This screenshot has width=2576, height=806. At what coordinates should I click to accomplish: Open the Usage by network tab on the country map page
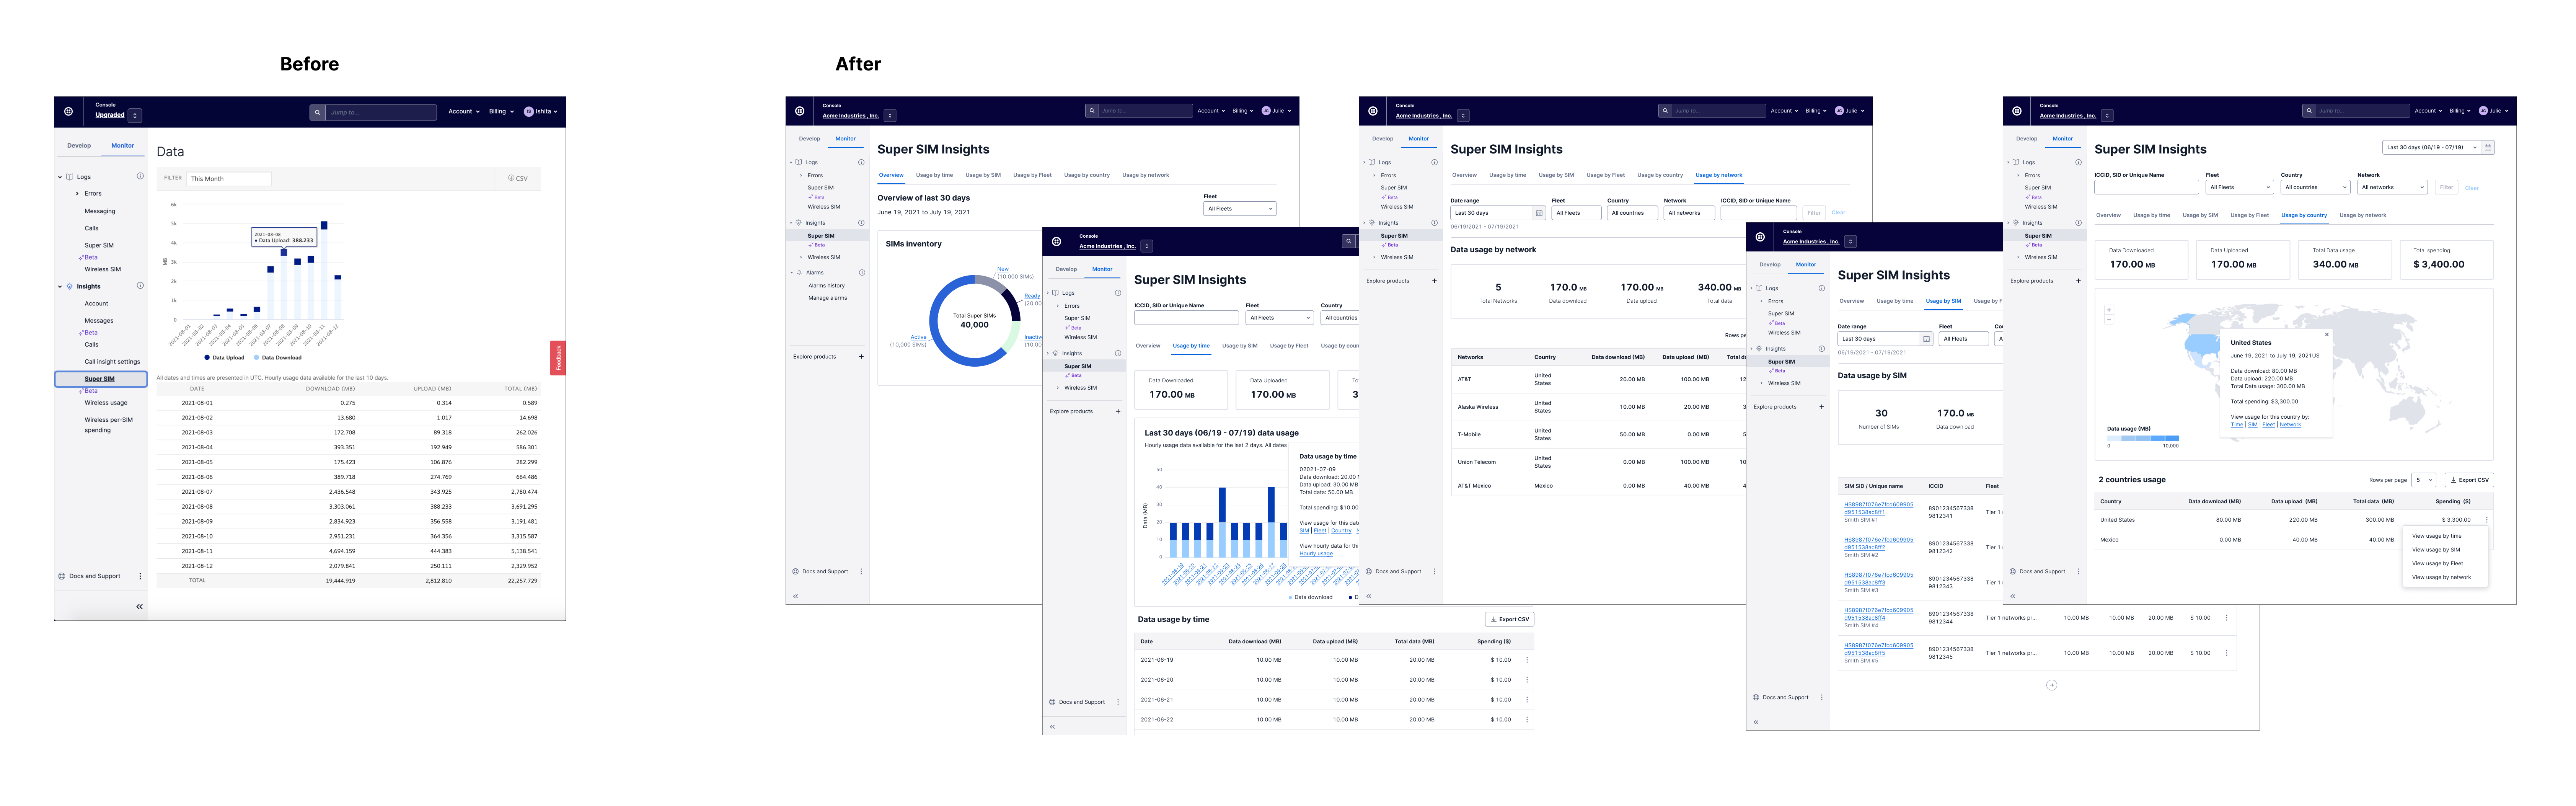click(x=2362, y=215)
